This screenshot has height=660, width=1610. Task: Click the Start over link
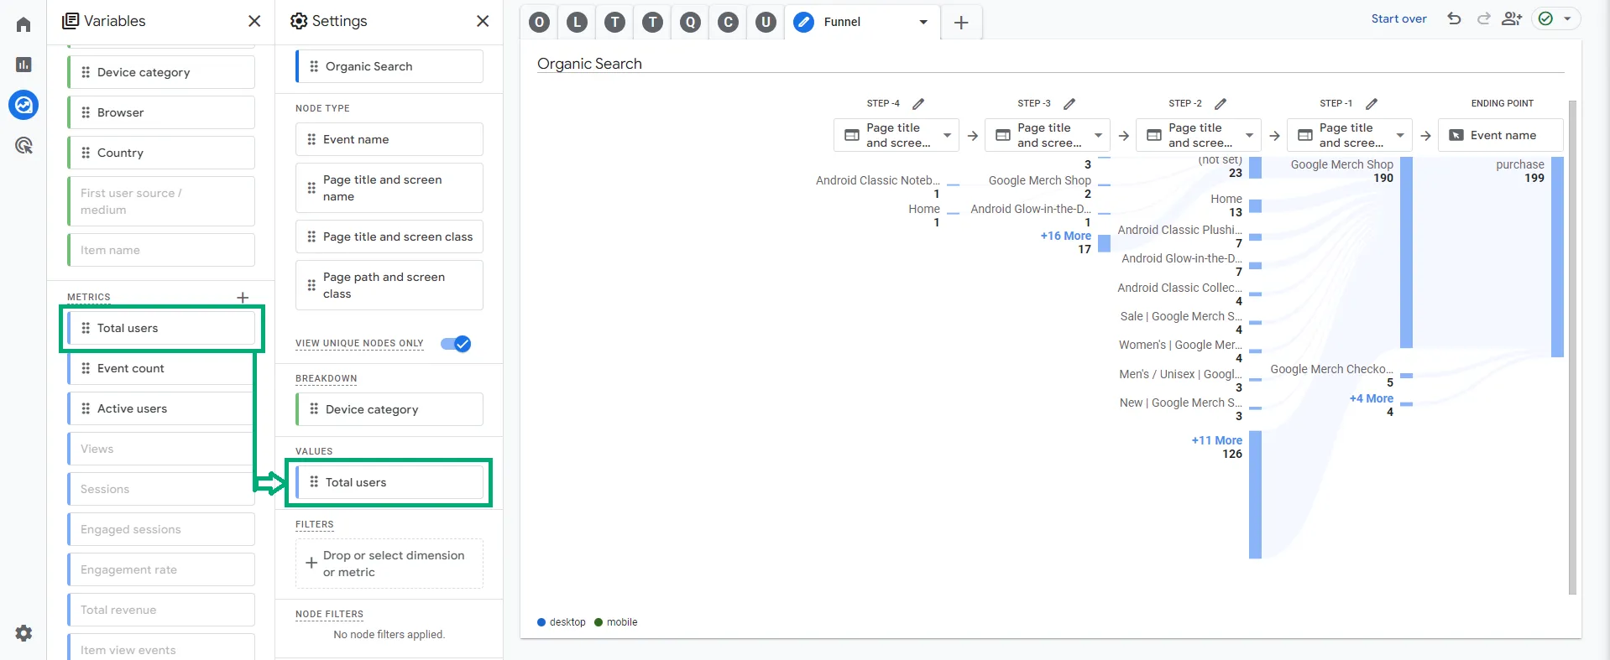click(x=1398, y=18)
